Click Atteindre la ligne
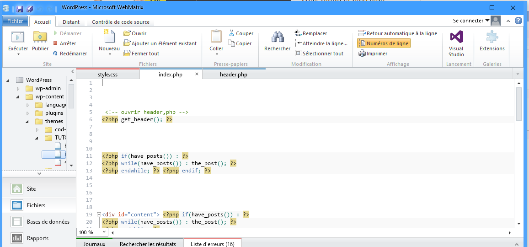The height and width of the screenshot is (247, 529). pyautogui.click(x=321, y=43)
